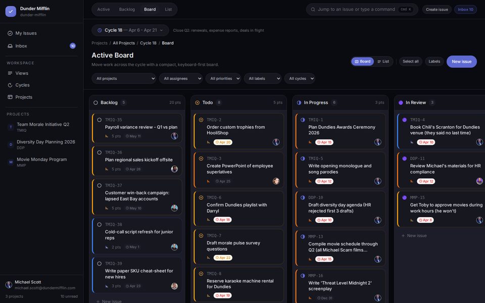Go to All Projects breadcrumb link
The image size is (485, 303).
click(124, 43)
